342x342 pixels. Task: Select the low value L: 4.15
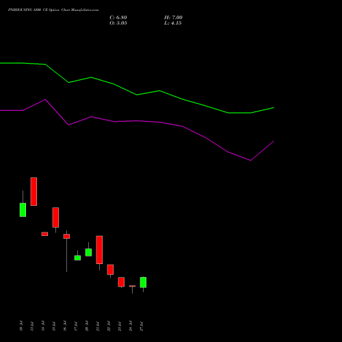[172, 23]
